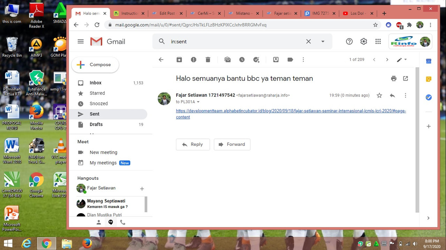Screen dimensions: 446x250
Task: Open a new Chrome tab
Action: 384,14
